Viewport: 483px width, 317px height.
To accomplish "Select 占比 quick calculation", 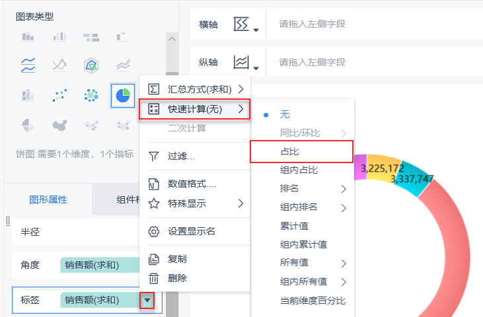I will [301, 151].
